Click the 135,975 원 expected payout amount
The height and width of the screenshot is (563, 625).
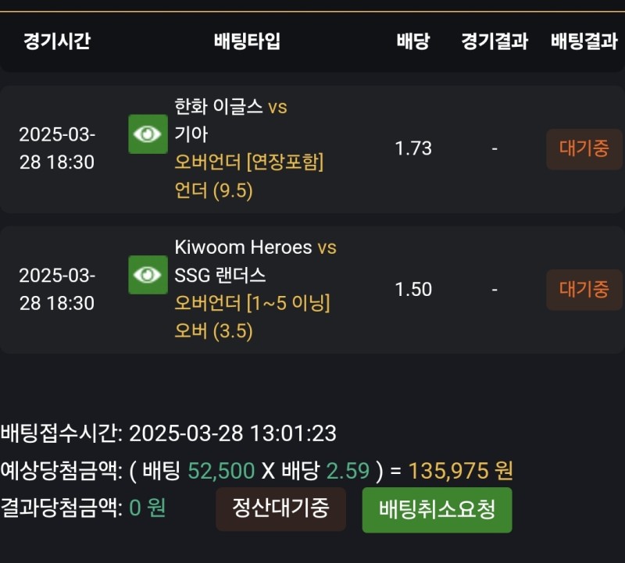click(x=461, y=471)
